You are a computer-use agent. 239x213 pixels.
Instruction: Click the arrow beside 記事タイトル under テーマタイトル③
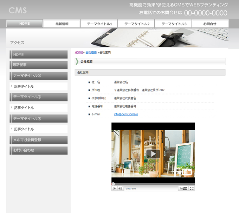11,129
